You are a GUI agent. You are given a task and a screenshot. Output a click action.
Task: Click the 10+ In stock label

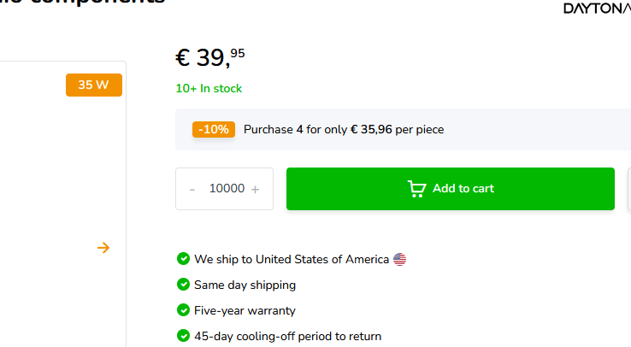click(x=209, y=88)
